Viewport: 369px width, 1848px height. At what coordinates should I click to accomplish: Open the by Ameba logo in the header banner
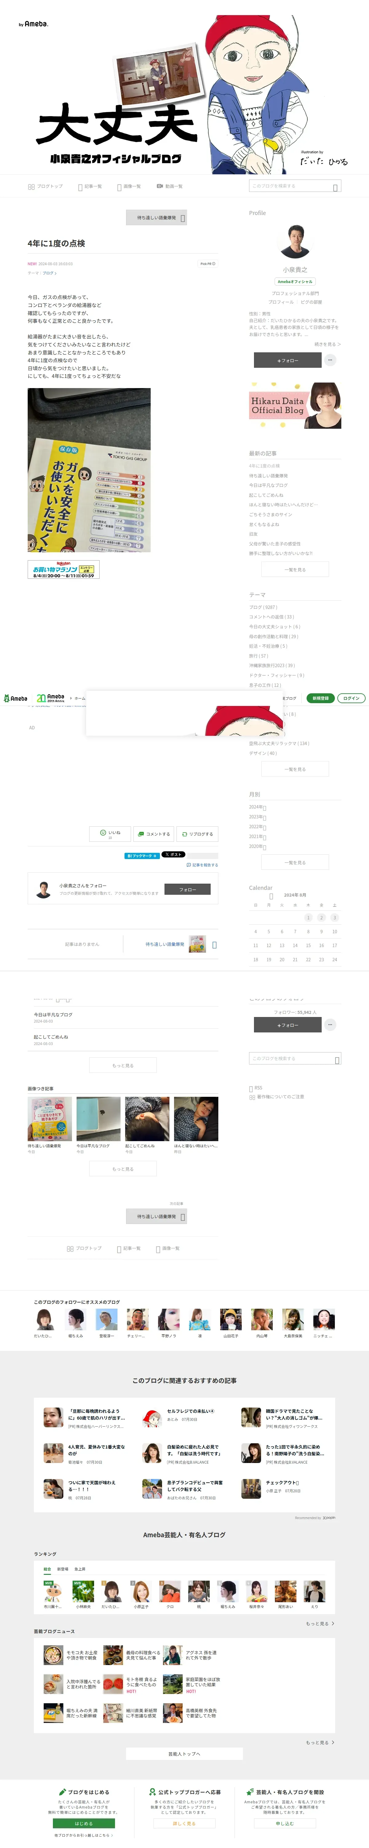[34, 24]
